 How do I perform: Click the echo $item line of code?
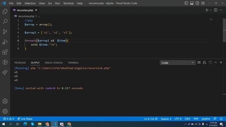pos(44,45)
